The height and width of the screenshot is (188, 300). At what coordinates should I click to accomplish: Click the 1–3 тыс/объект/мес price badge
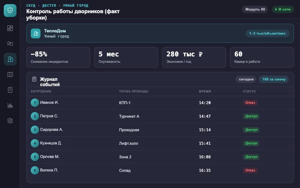click(x=267, y=33)
